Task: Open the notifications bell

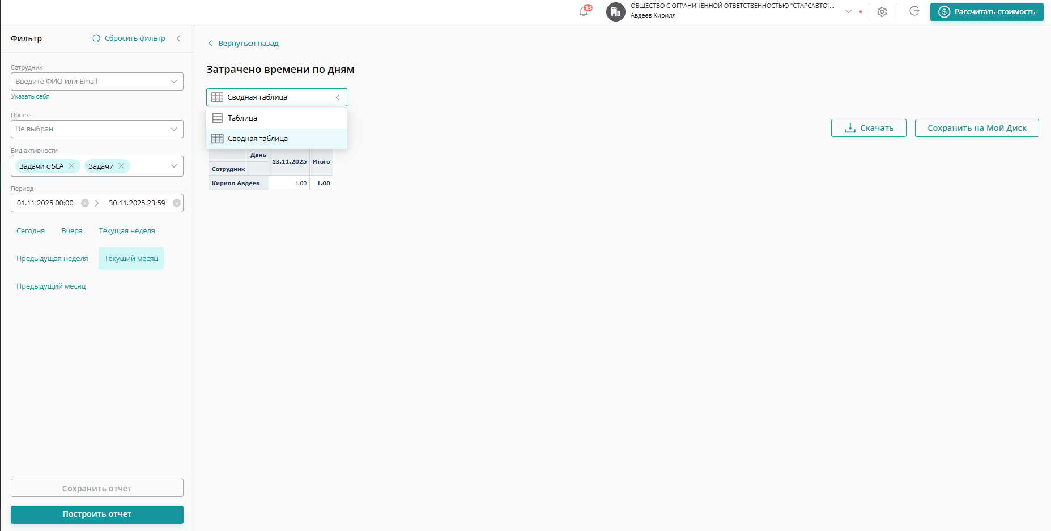Action: (584, 11)
